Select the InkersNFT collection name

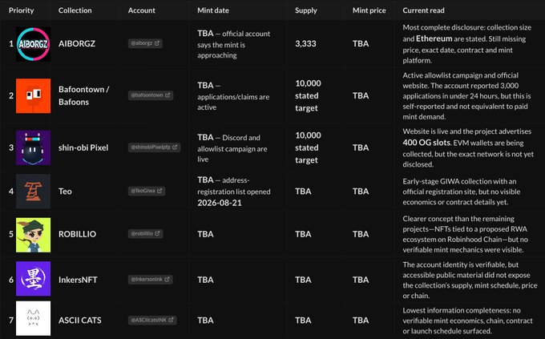pyautogui.click(x=78, y=280)
